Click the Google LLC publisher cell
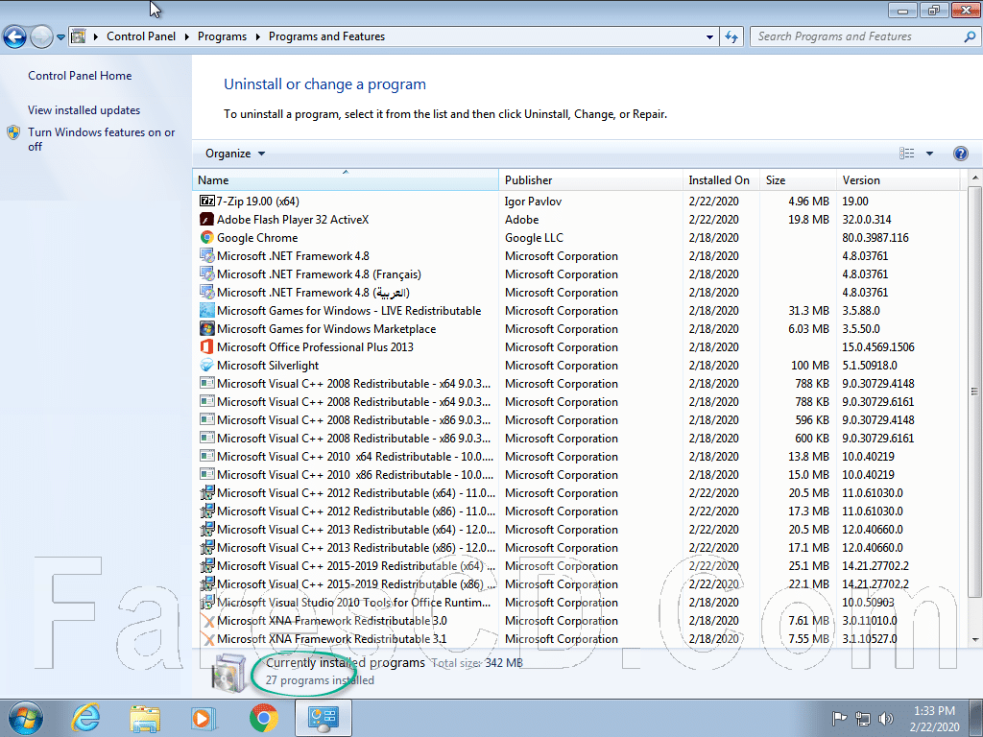This screenshot has height=737, width=983. click(534, 238)
